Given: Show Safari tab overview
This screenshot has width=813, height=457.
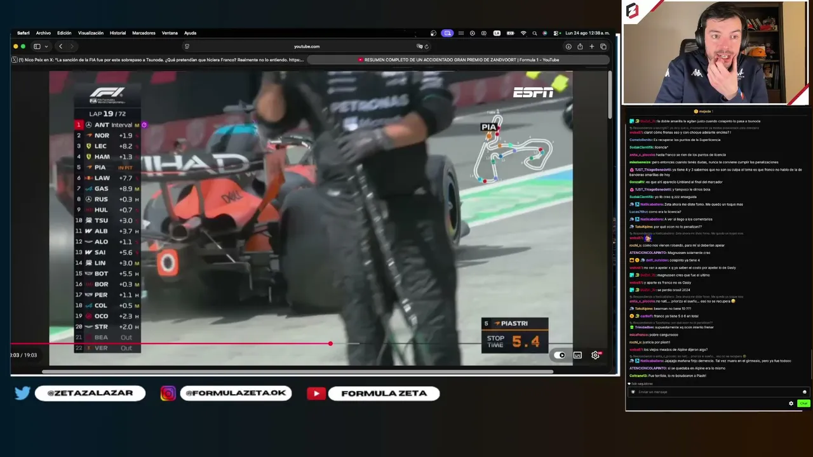Looking at the screenshot, I should 603,46.
